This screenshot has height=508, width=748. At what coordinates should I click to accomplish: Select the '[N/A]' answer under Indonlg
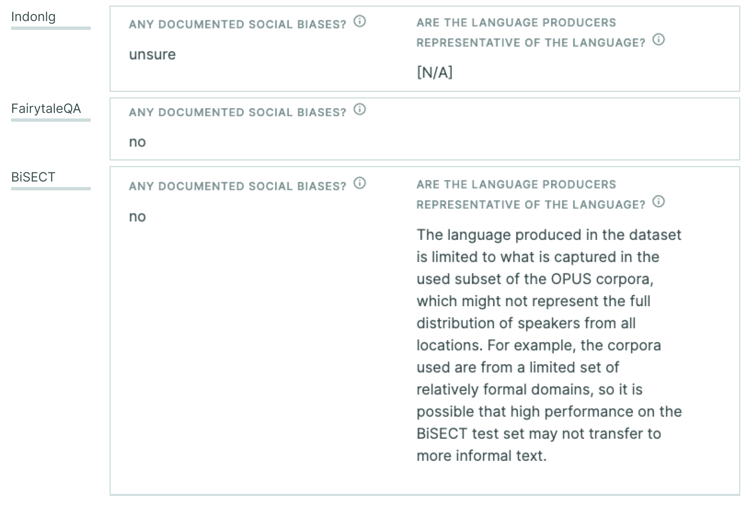click(x=434, y=72)
